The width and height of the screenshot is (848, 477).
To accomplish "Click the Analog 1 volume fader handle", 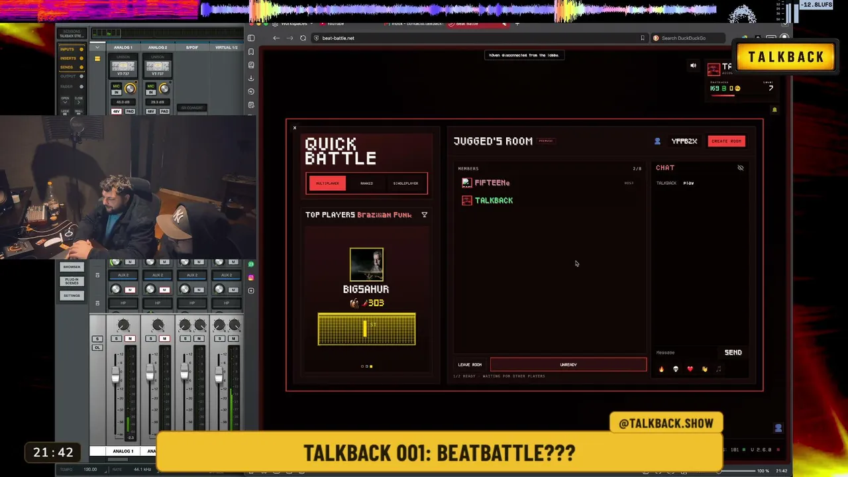I will click(x=116, y=376).
